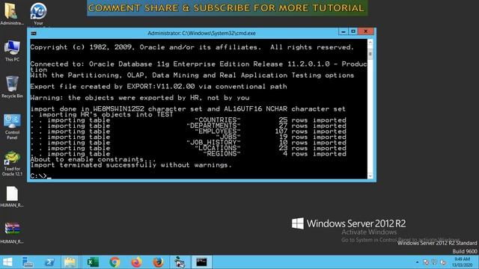Click the cmd vertical scrollbar thumb
The height and width of the screenshot is (269, 479).
[370, 55]
